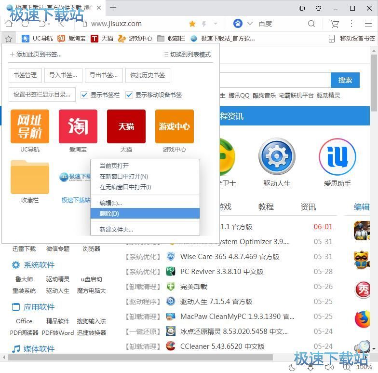The height and width of the screenshot is (373, 378).
Task: Toggle night mode moon icon in the status bar
Action: (292, 368)
